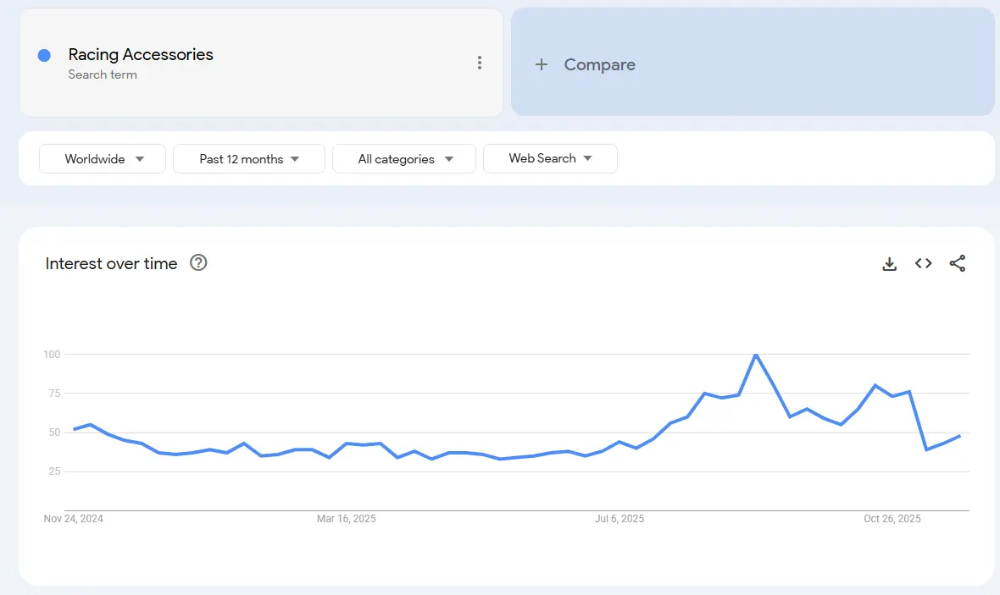Image resolution: width=1000 pixels, height=595 pixels.
Task: Open the embed code icon
Action: point(923,263)
